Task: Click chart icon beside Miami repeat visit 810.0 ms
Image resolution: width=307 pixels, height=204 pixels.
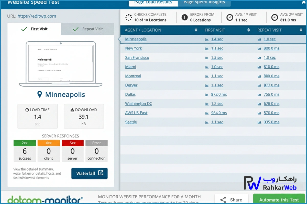Action: pos(259,67)
